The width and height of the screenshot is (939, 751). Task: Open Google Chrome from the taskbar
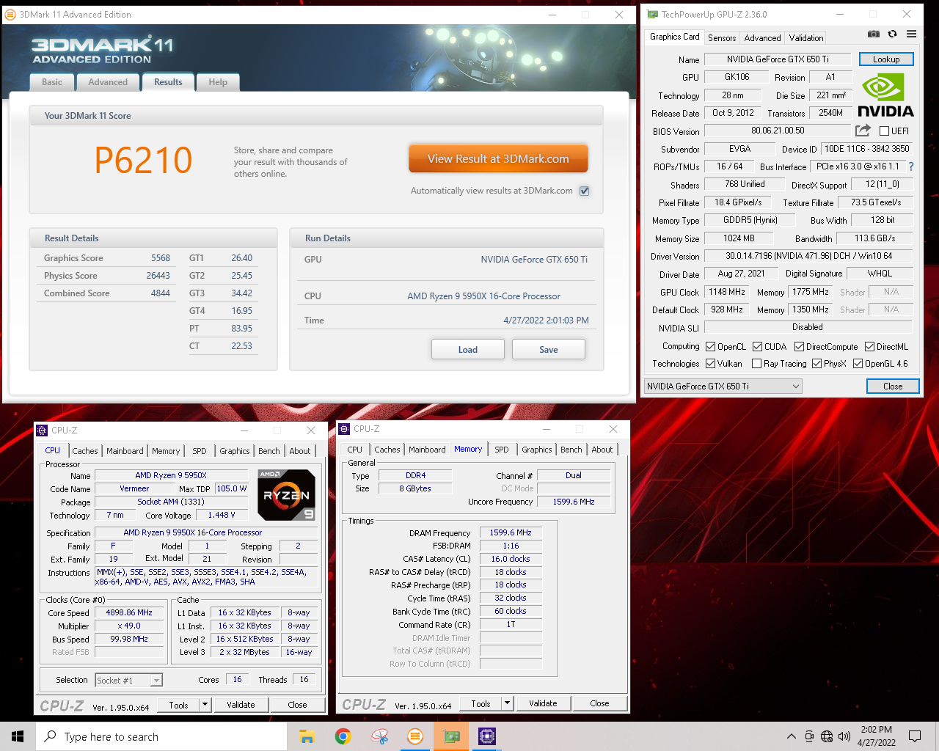(x=343, y=736)
